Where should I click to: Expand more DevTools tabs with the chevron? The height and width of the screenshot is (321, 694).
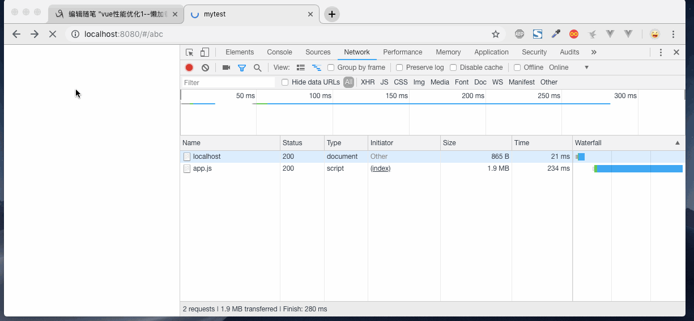(x=594, y=52)
